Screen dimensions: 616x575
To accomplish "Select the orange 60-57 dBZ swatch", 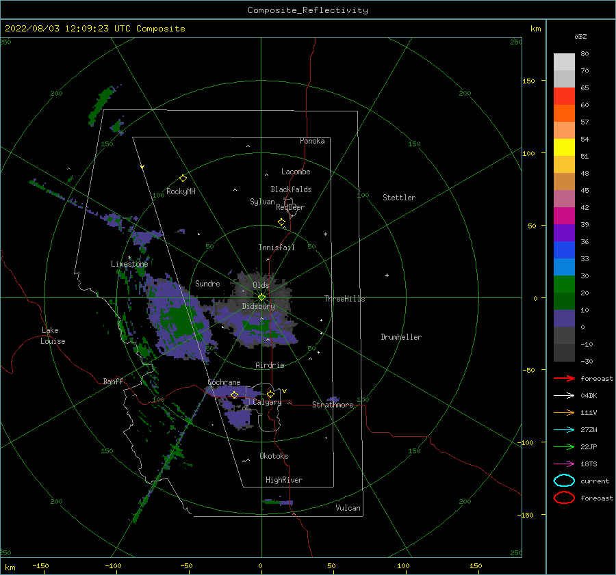I will [x=564, y=113].
